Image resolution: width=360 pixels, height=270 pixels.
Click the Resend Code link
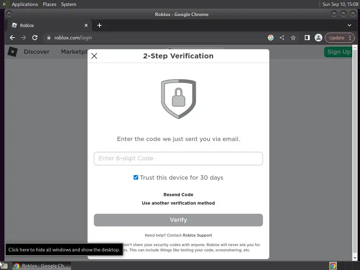coord(178,194)
